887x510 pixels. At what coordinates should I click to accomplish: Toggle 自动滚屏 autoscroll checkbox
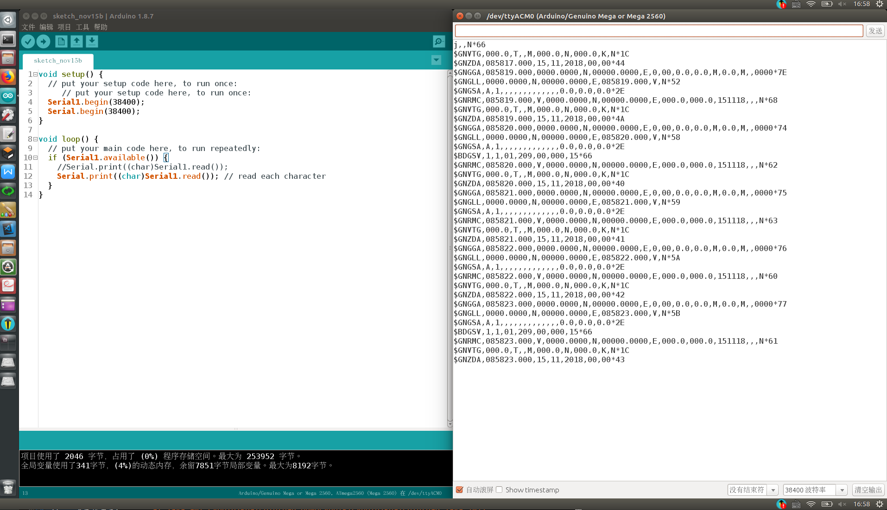pos(459,490)
